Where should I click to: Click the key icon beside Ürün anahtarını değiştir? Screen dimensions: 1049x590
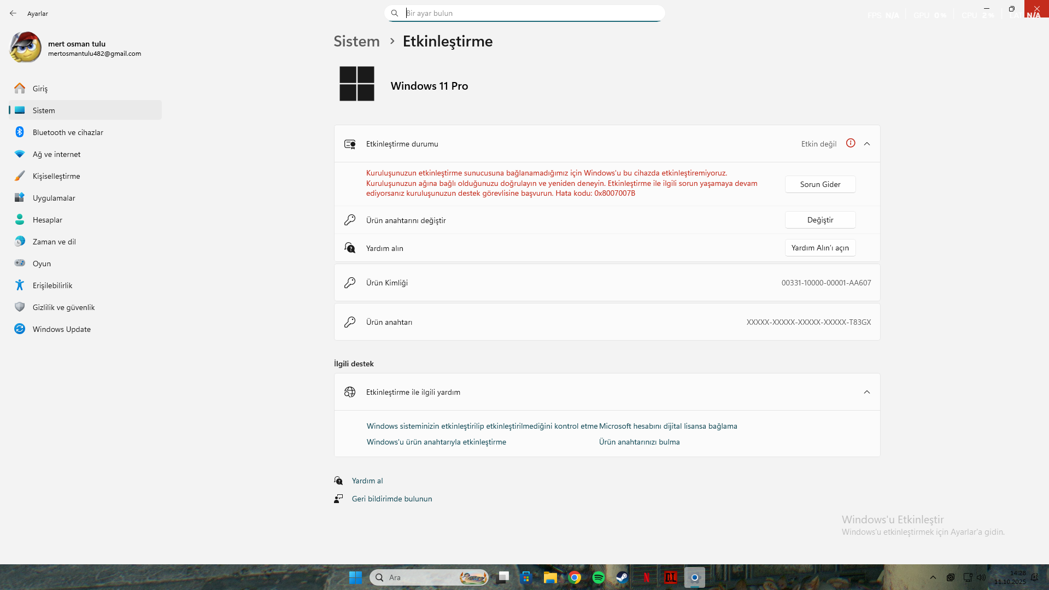pyautogui.click(x=350, y=220)
